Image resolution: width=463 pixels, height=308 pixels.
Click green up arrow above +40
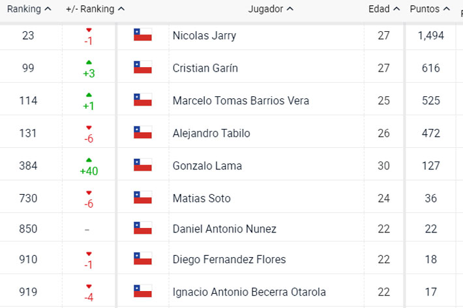[89, 160]
